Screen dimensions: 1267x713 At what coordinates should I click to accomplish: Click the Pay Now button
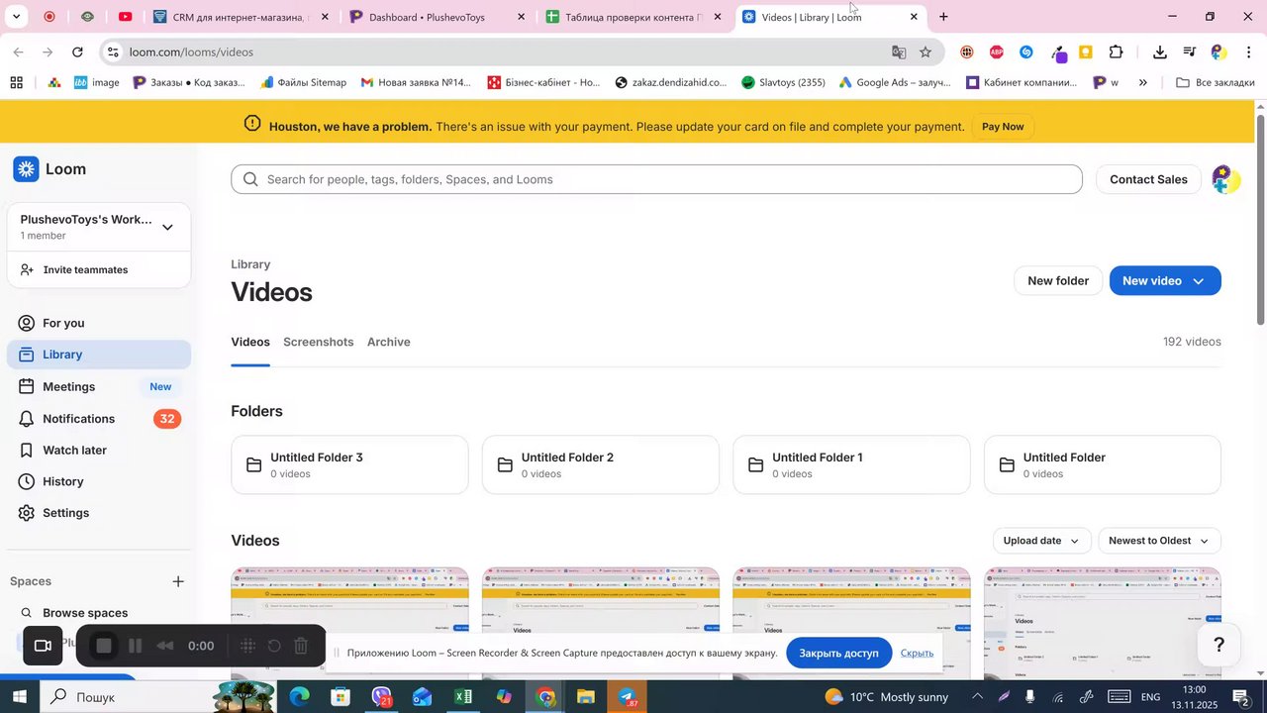[x=1003, y=127]
